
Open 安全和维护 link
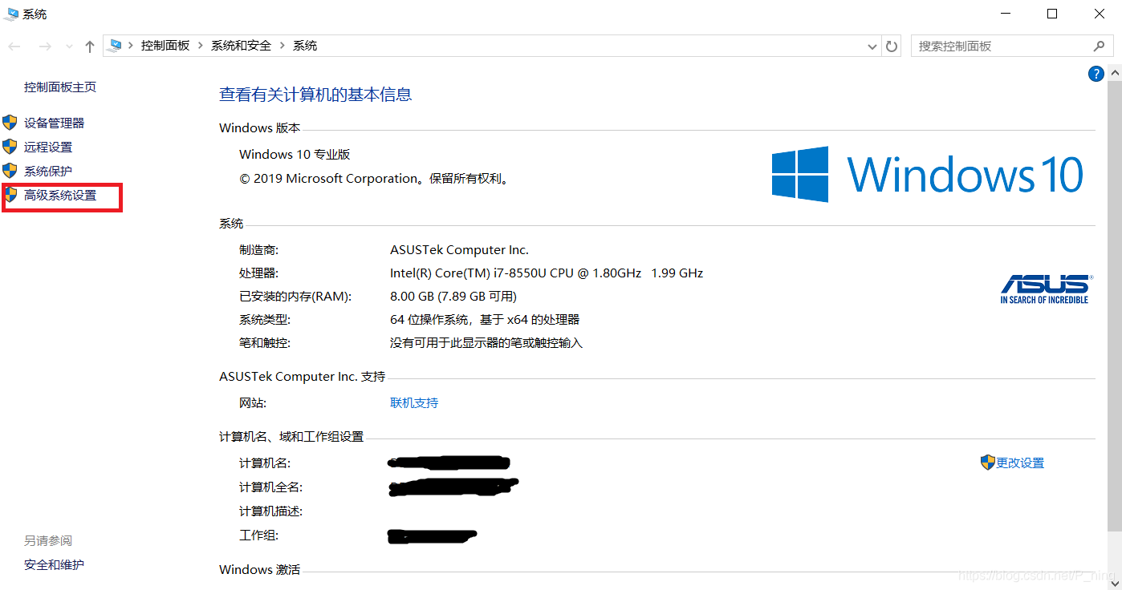(54, 564)
